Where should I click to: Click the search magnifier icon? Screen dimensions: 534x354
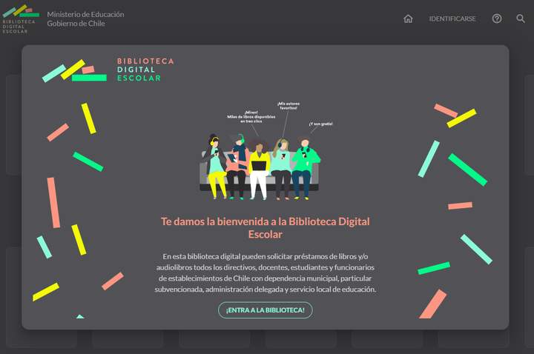(521, 19)
